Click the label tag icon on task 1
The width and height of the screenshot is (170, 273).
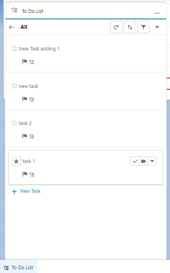tap(143, 161)
